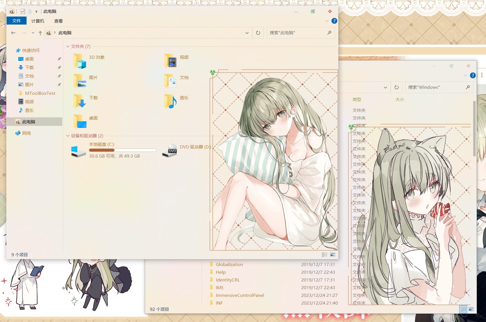Sort by 类型 column in Windows folder window
Screen dimensions: 486x322
357,99
